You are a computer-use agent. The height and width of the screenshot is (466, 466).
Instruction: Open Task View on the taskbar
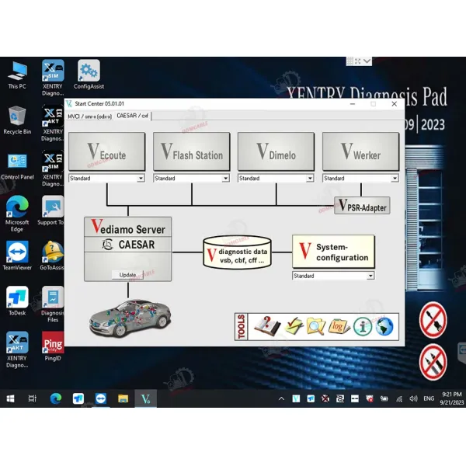tap(32, 398)
